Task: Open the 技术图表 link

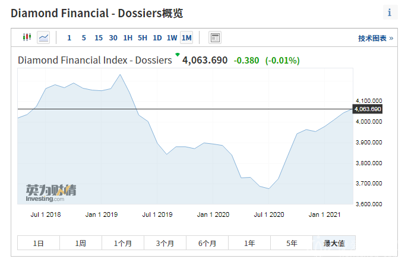Action: (x=375, y=38)
